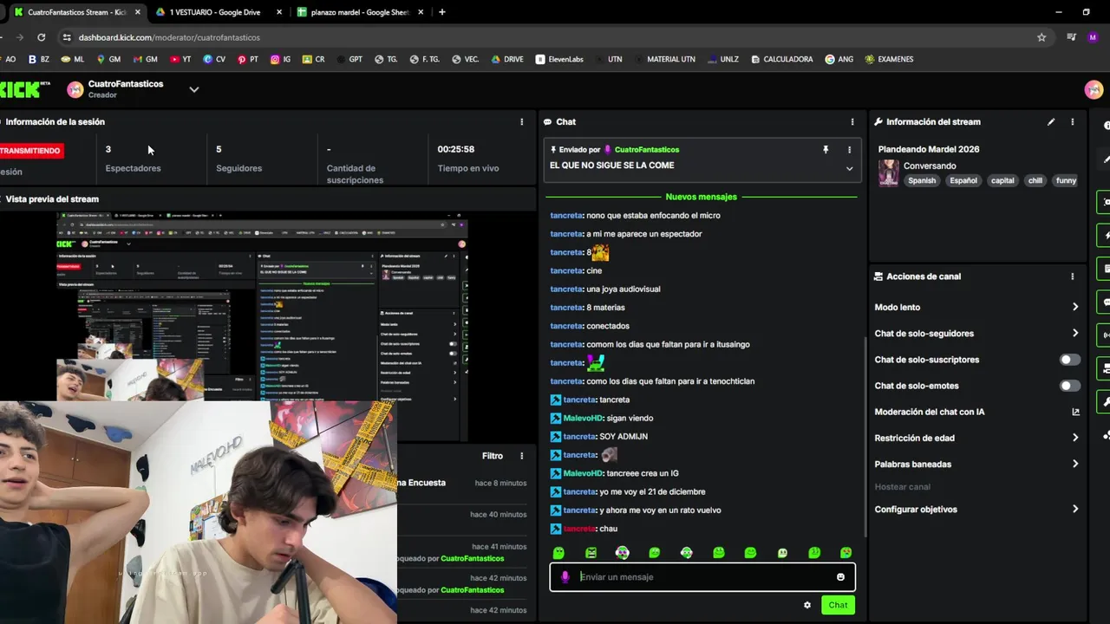Focus the Enviar un mensaje input
1110x624 pixels.
point(702,577)
